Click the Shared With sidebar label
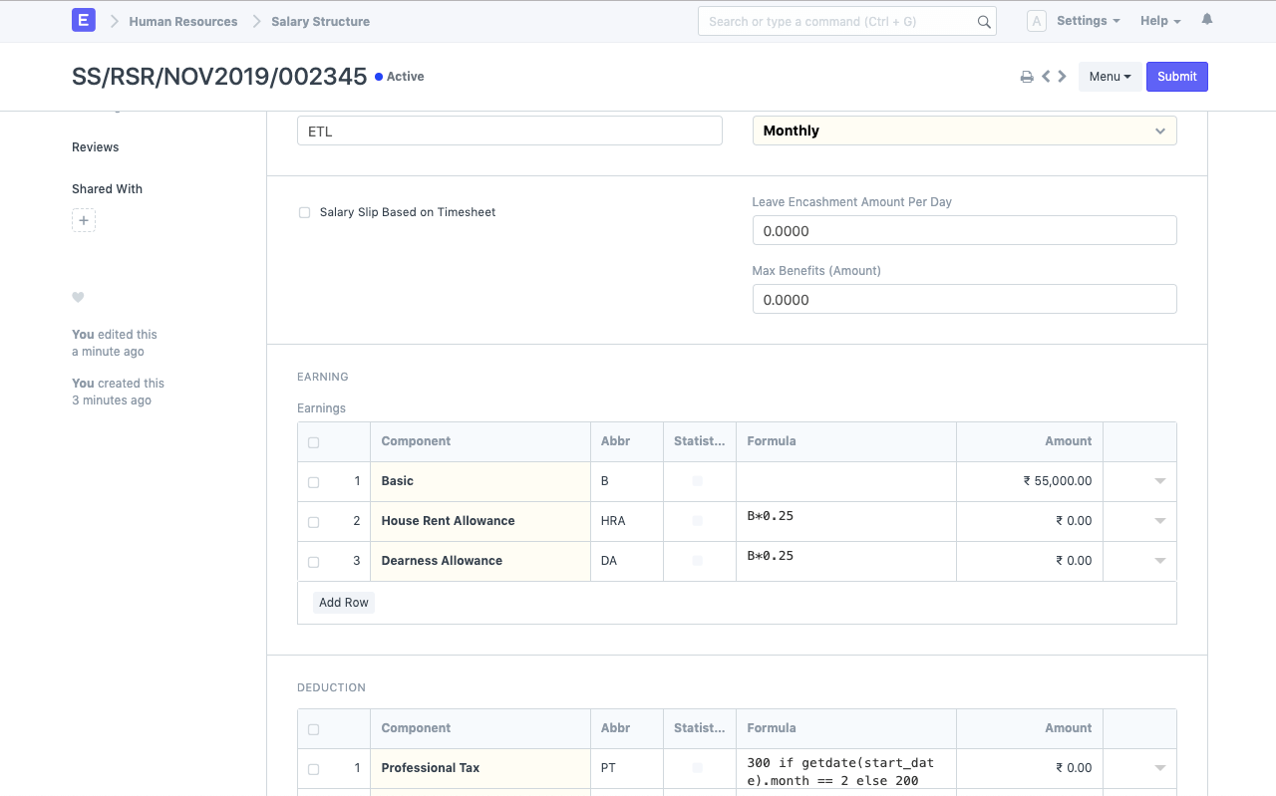Screen dimensions: 1276x796 [x=107, y=189]
